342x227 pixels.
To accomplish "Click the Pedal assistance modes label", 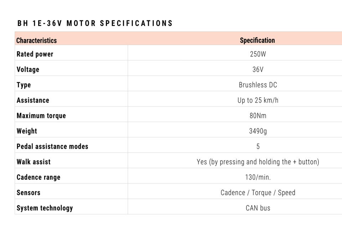I will [x=52, y=146].
